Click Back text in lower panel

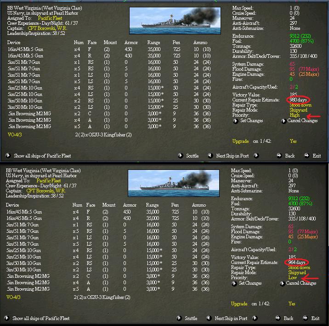(x=289, y=318)
